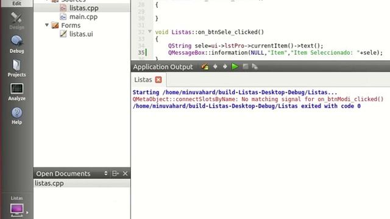The height and width of the screenshot is (219, 390).
Task: Open main.cpp in project tree
Action: click(83, 16)
